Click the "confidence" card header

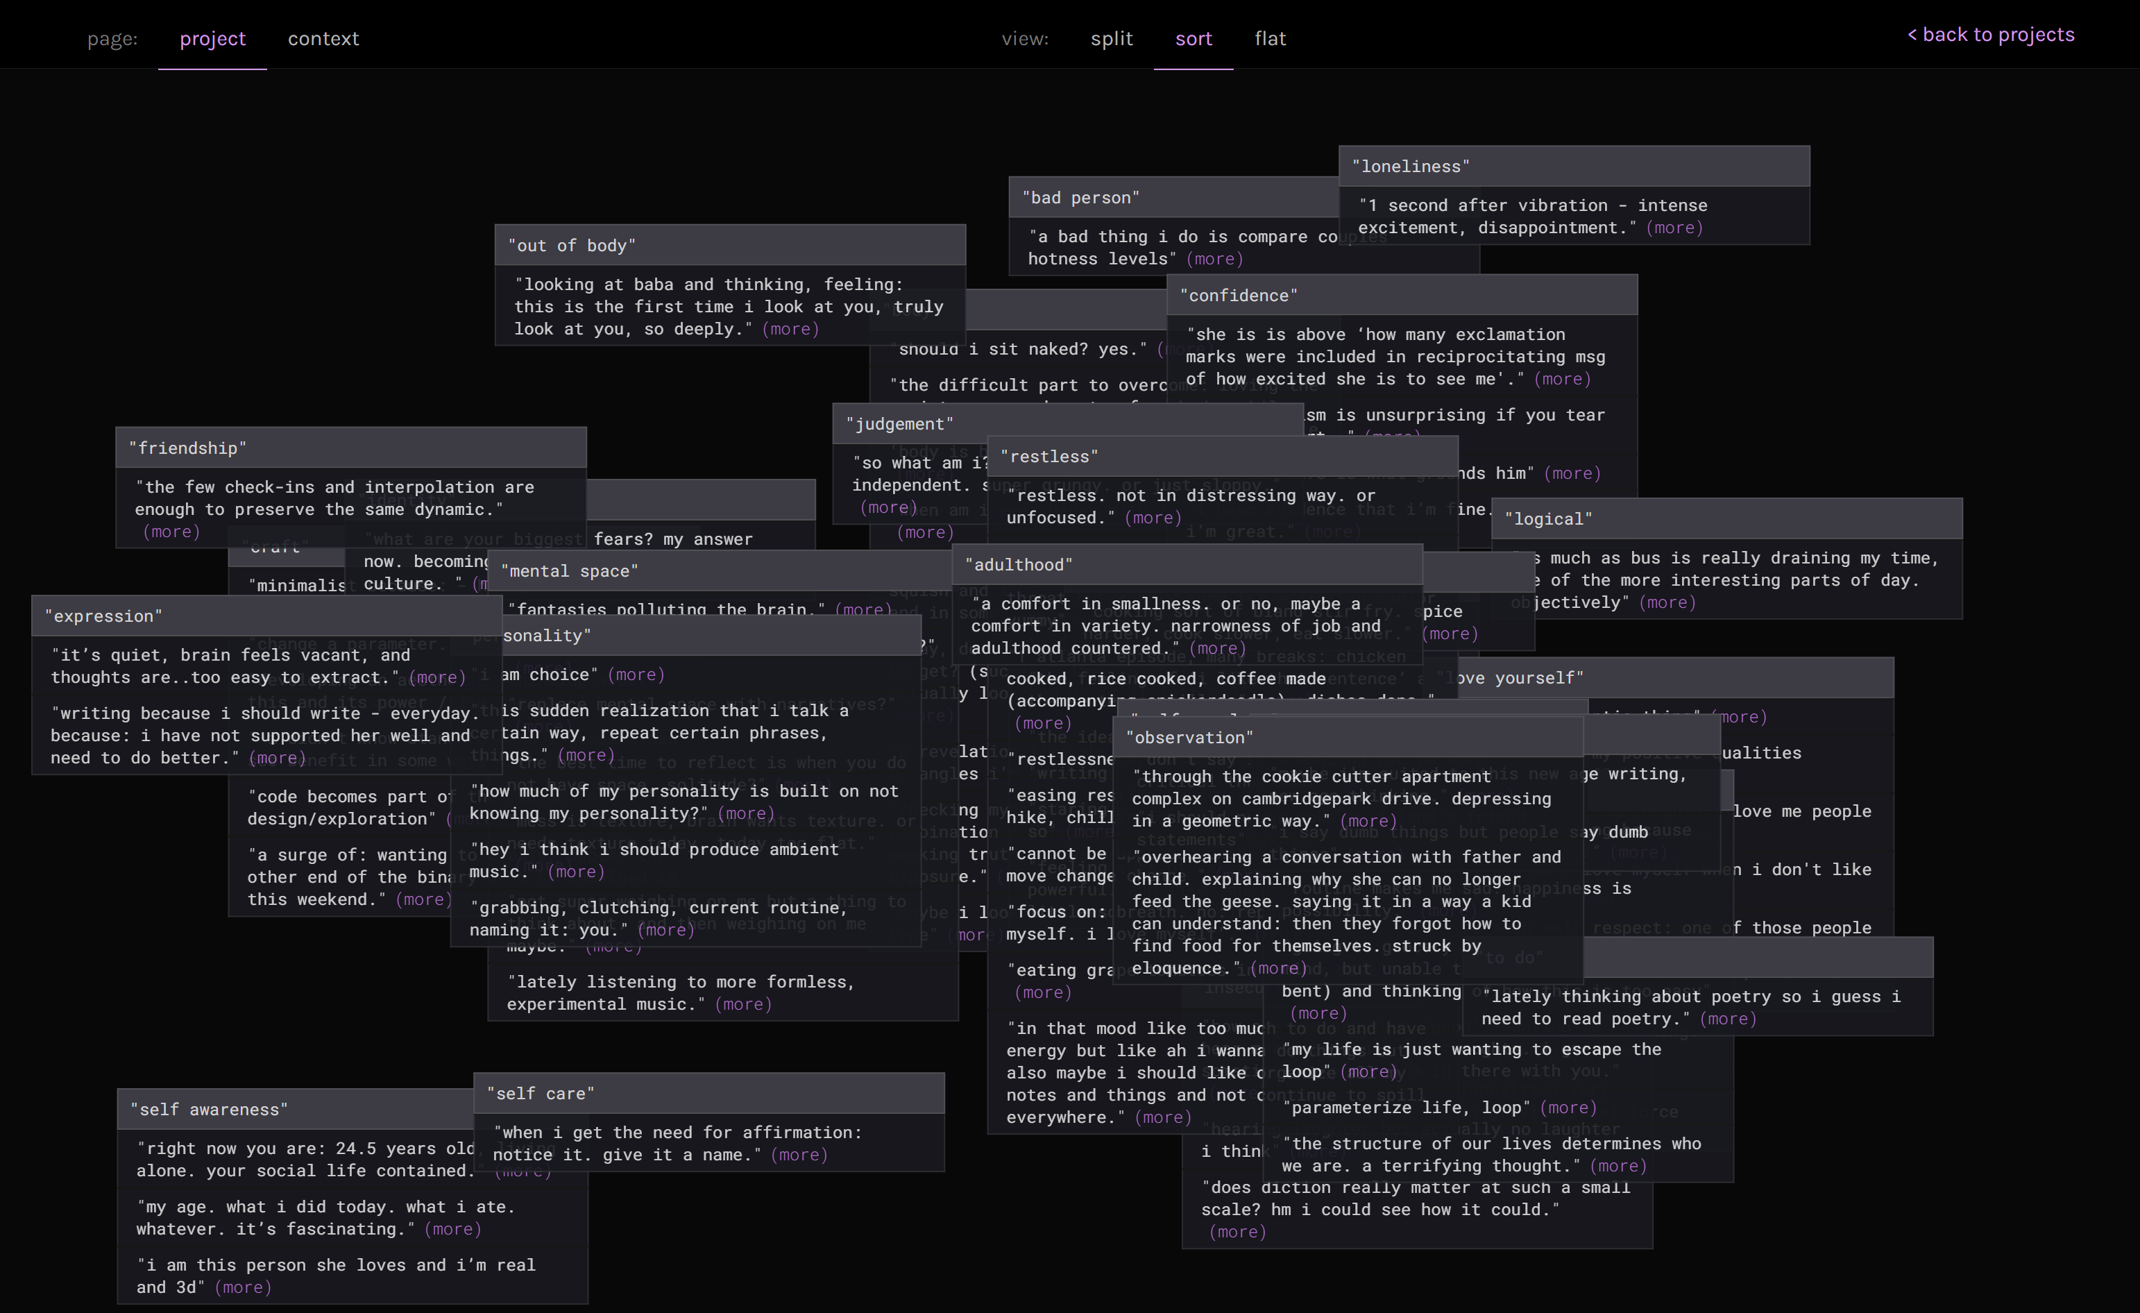pyautogui.click(x=1402, y=295)
